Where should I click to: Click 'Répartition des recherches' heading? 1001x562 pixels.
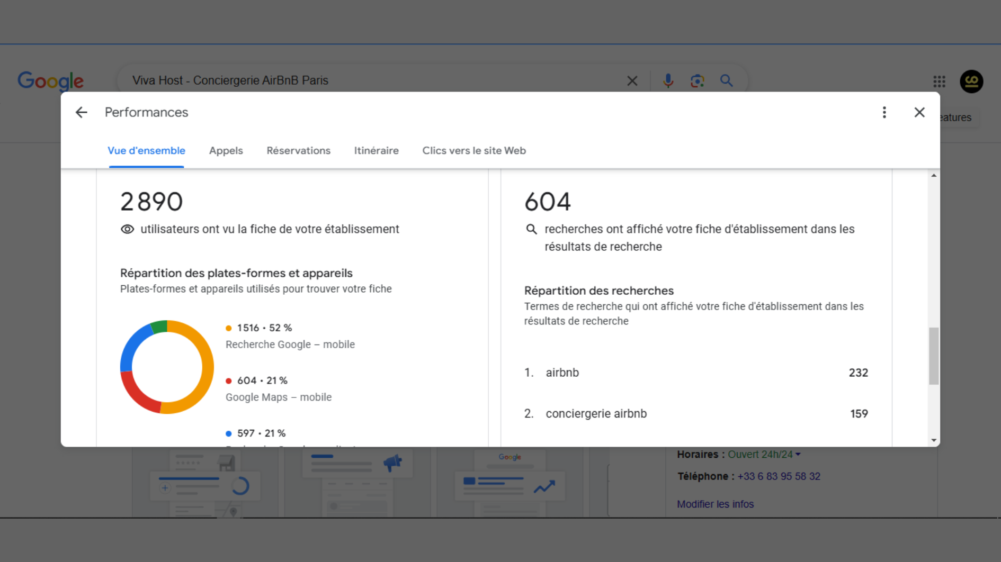tap(599, 291)
